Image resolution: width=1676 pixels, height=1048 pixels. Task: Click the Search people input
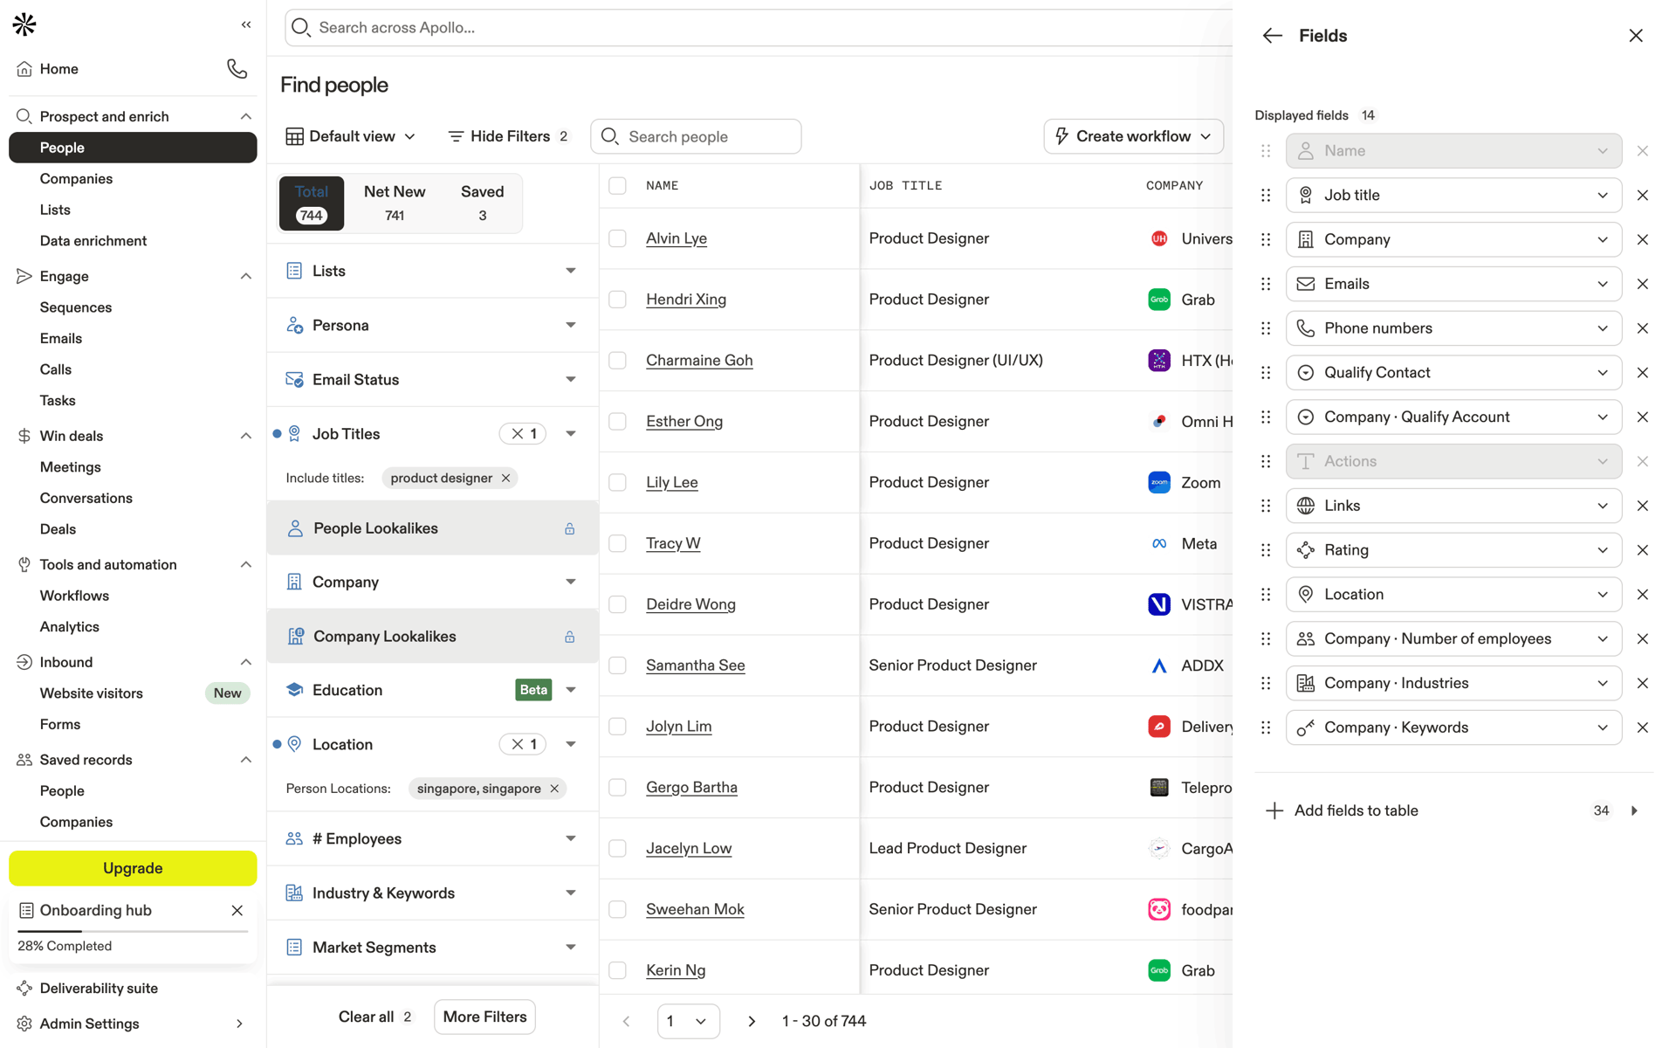[x=696, y=136]
